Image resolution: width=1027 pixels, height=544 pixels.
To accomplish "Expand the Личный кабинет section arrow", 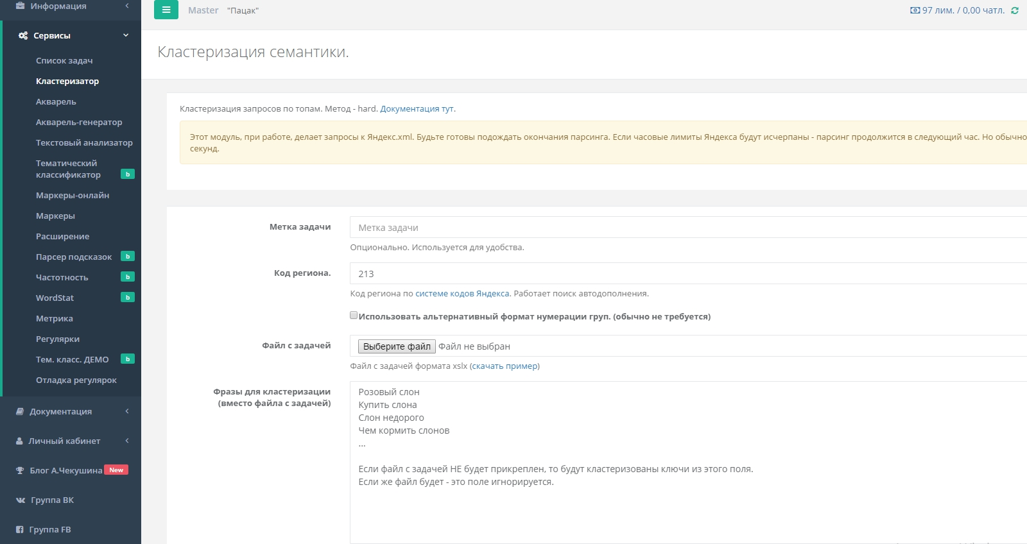I will [127, 441].
